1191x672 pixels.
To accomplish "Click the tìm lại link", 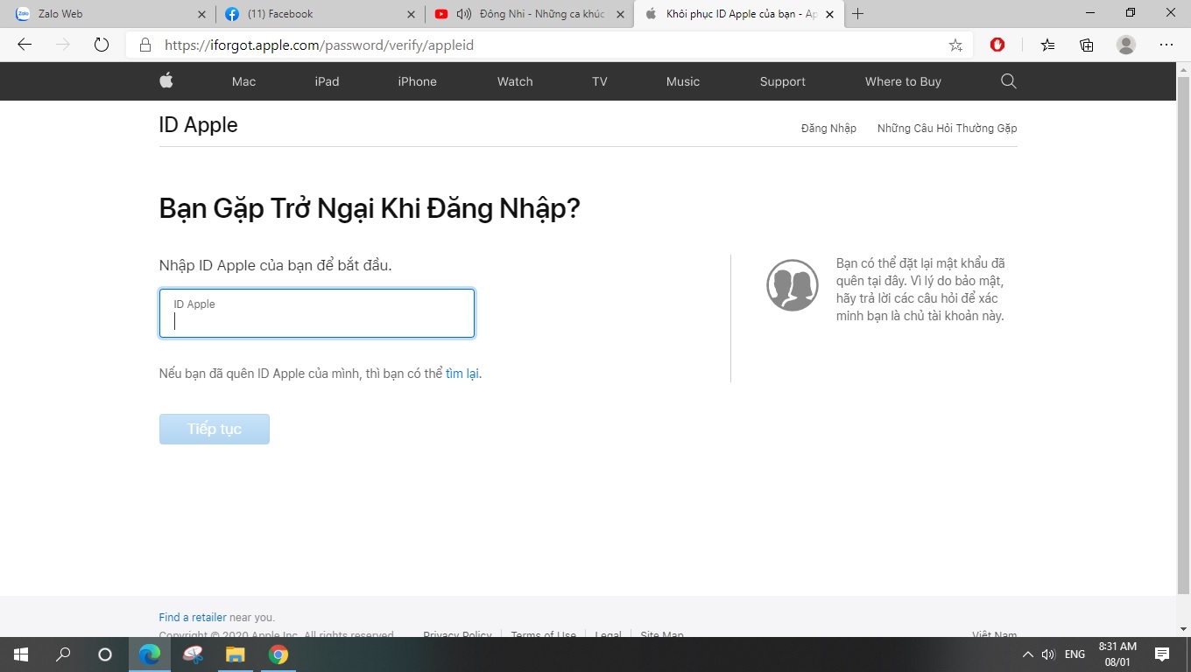I will [x=462, y=374].
